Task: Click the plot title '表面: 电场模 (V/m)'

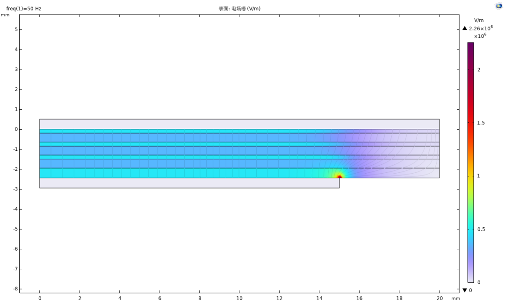Action: 239,9
